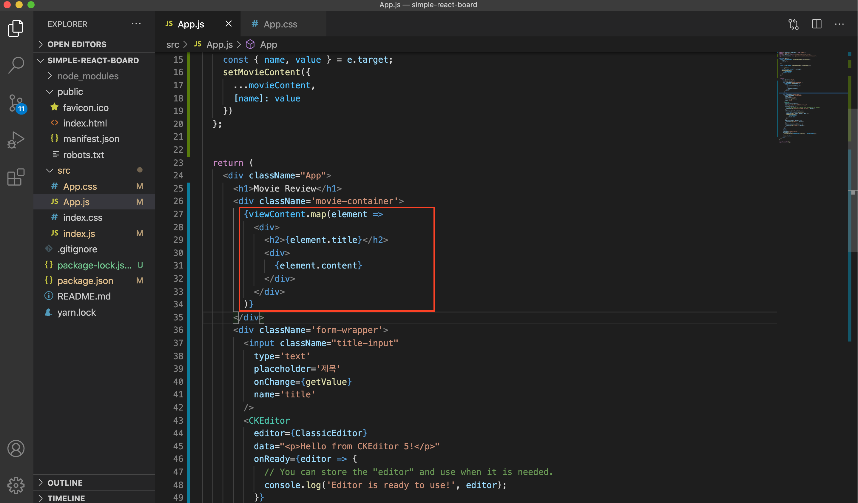Open the Manage settings gear

point(16,485)
